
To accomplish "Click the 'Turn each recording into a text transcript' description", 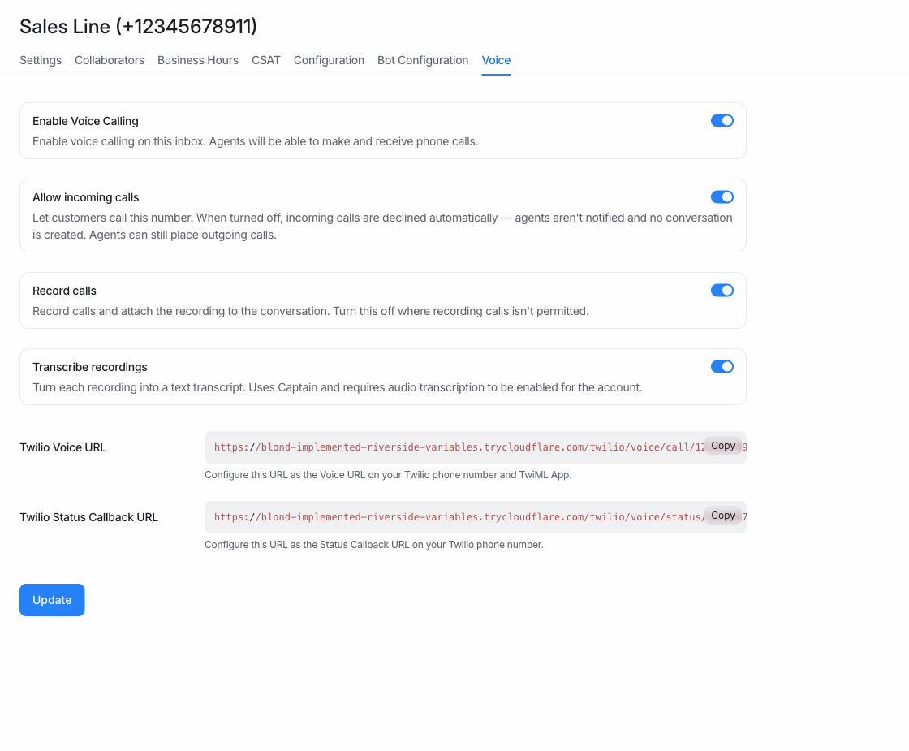I will (338, 387).
